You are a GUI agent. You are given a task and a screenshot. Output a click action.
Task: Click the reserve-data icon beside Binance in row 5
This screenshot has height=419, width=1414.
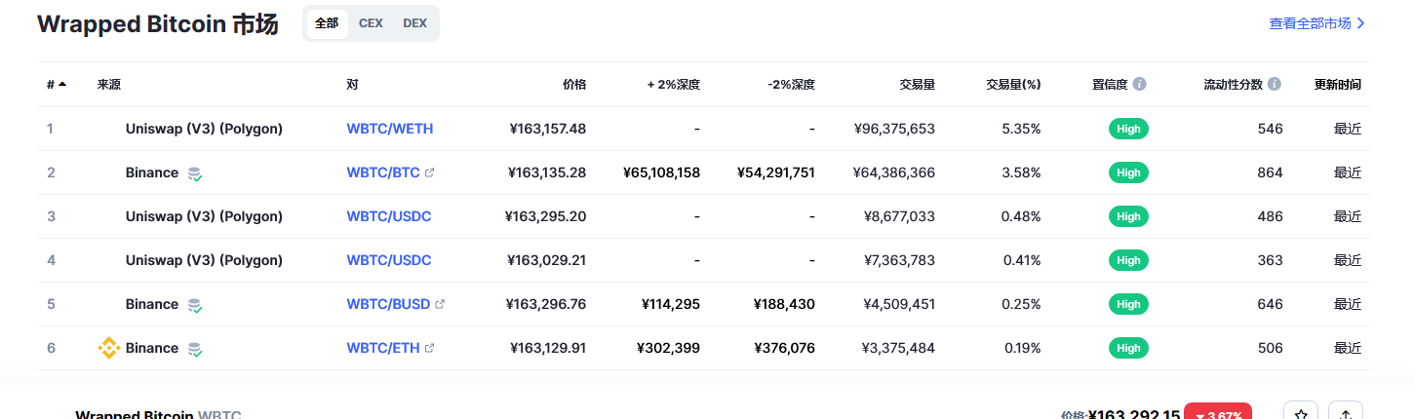[x=195, y=305]
